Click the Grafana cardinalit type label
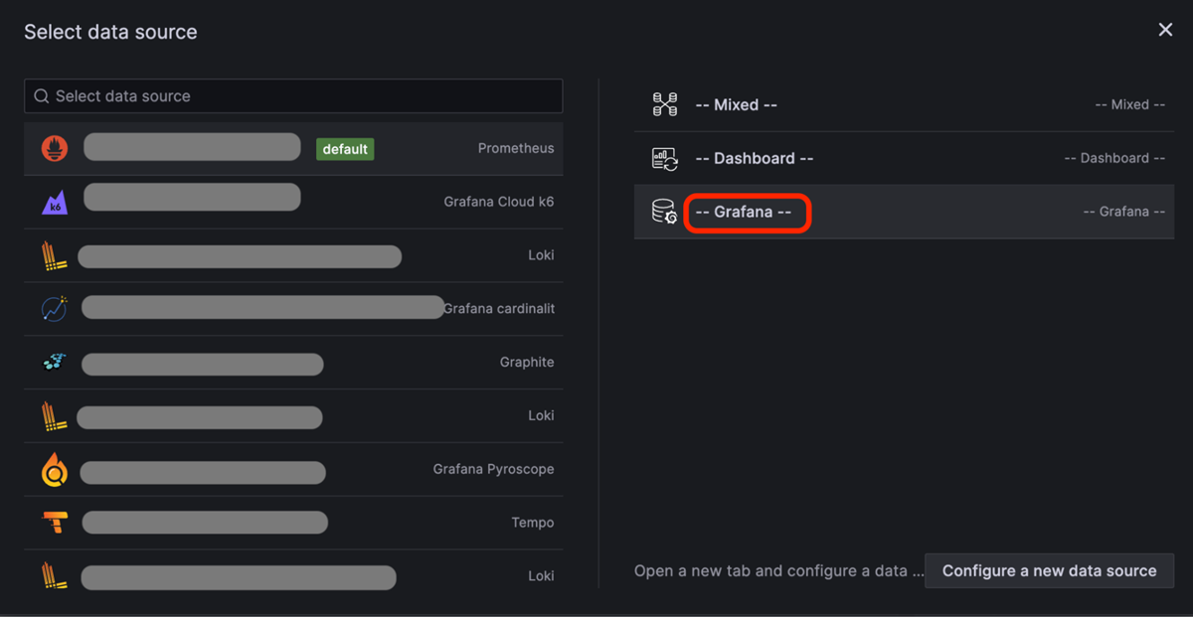The height and width of the screenshot is (617, 1193). click(x=500, y=309)
